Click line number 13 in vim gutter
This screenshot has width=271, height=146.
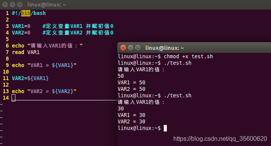pyautogui.click(x=6, y=91)
